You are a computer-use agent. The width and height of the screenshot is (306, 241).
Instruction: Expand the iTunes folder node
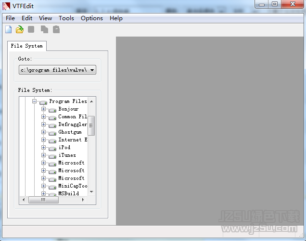pos(43,155)
